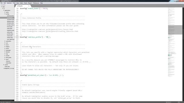The image size is (184, 103).
Task: Click the PHP syntax selector in status bar
Action: tap(179, 102)
